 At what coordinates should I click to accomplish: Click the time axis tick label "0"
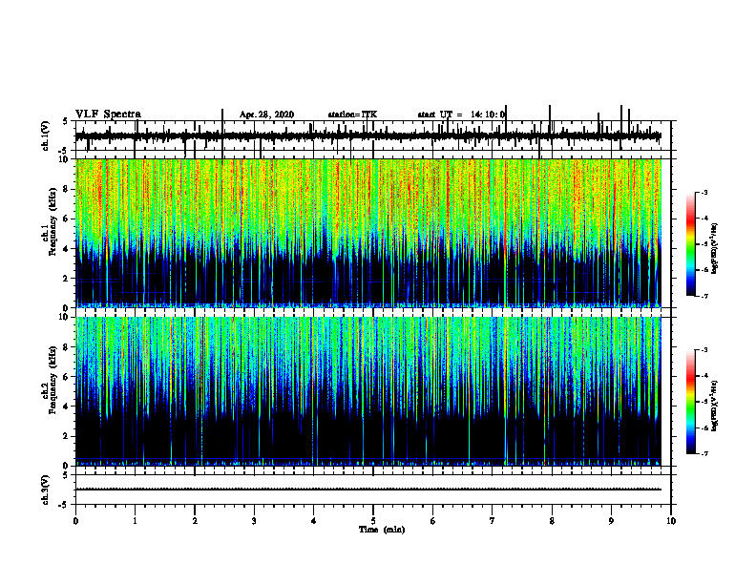click(75, 521)
